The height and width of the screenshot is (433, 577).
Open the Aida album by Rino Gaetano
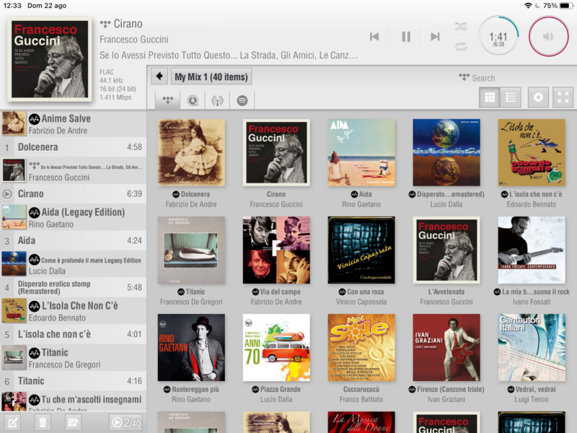tap(361, 152)
